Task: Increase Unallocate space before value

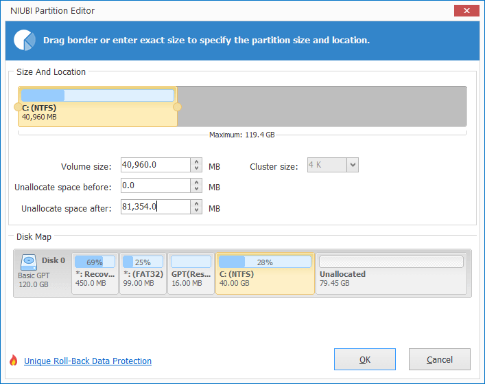Action: point(196,182)
